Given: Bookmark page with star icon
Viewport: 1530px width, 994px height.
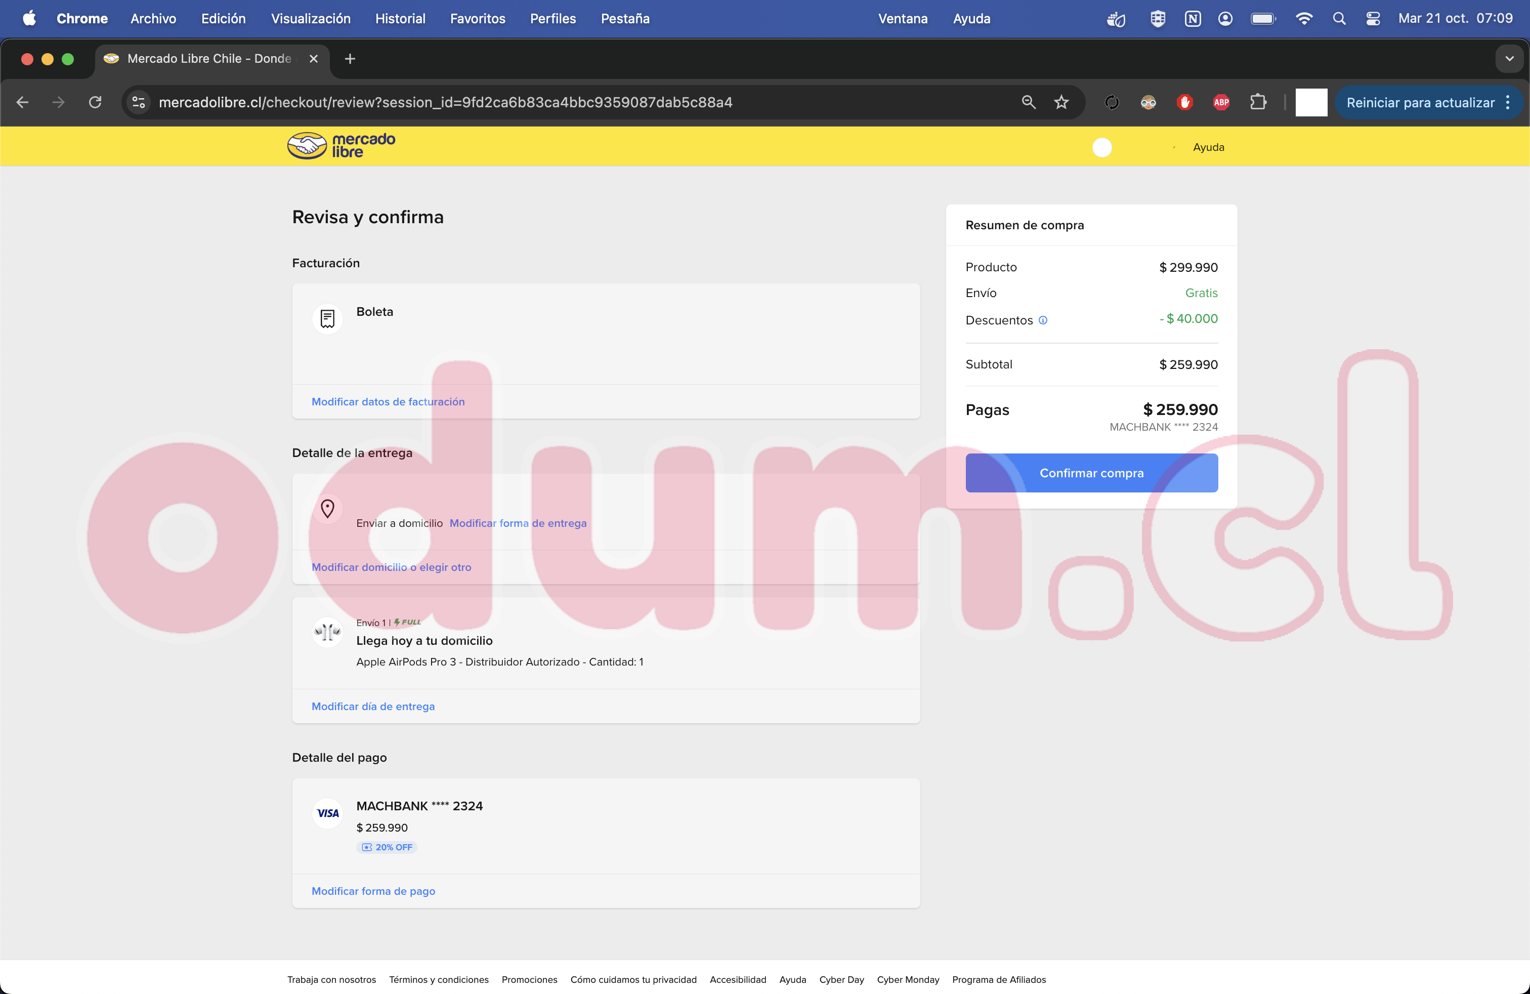Looking at the screenshot, I should point(1061,102).
